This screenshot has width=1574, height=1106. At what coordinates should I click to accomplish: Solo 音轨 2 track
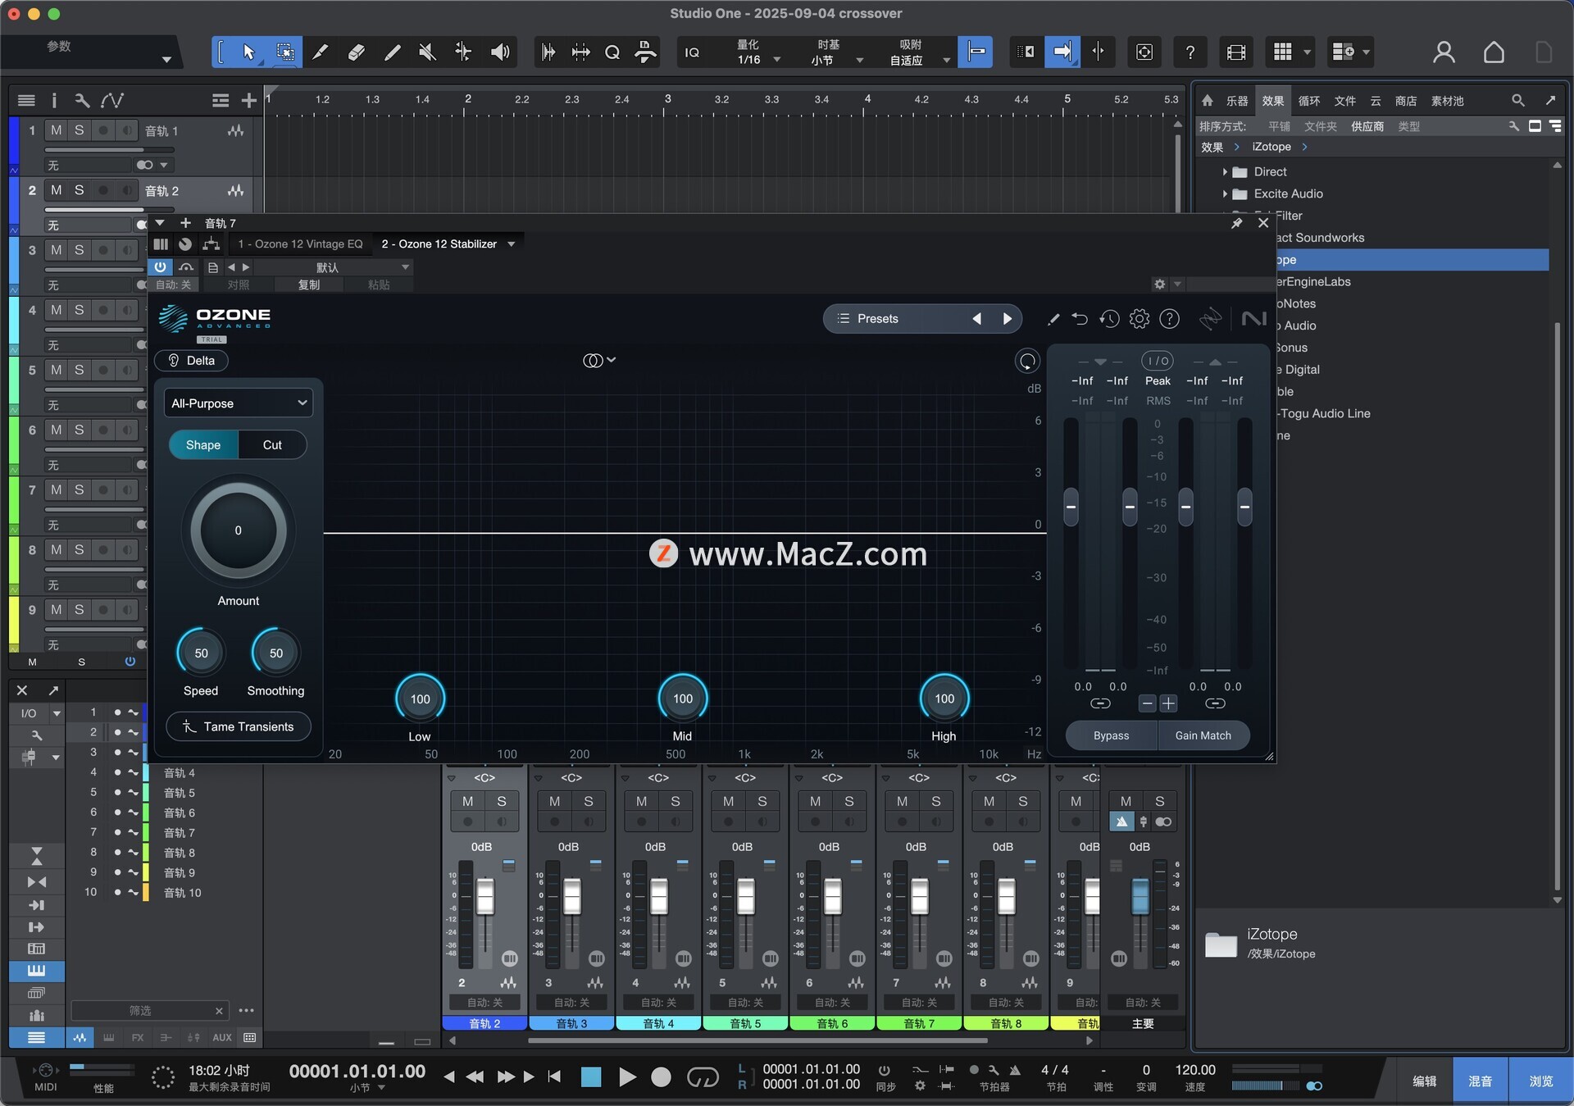(x=80, y=190)
